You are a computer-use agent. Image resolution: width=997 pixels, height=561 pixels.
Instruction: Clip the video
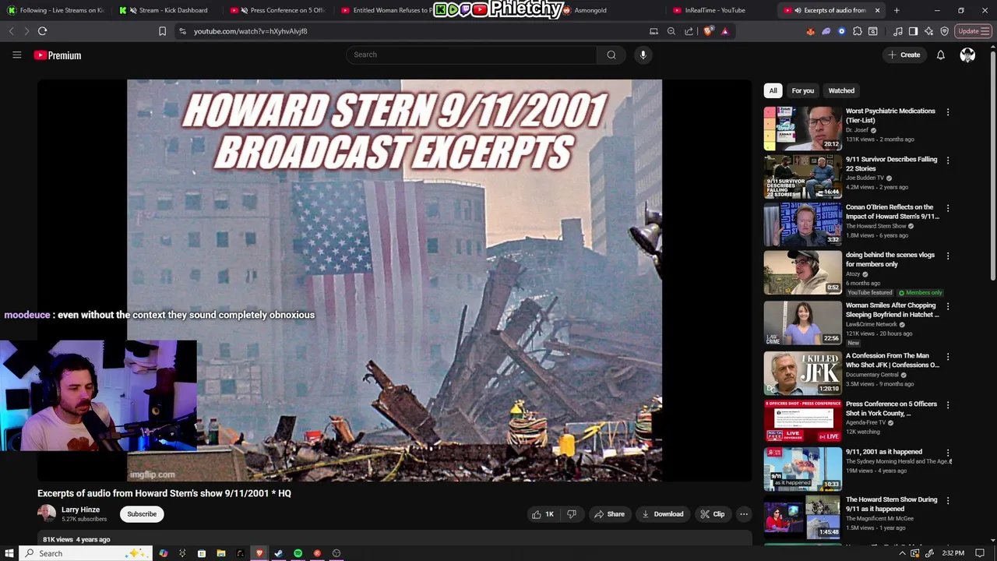pyautogui.click(x=713, y=514)
